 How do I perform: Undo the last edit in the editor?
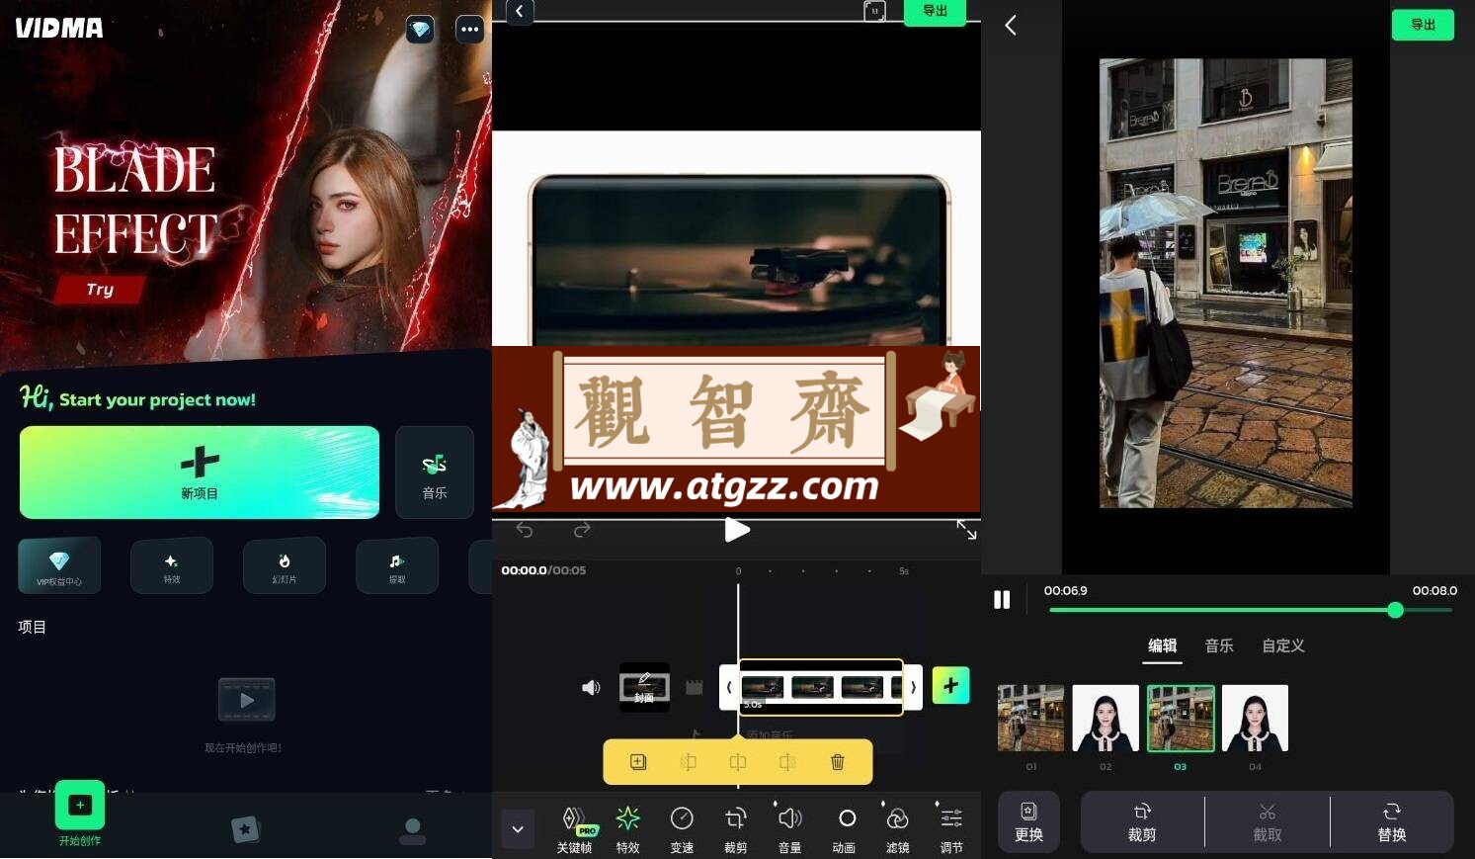pos(525,531)
